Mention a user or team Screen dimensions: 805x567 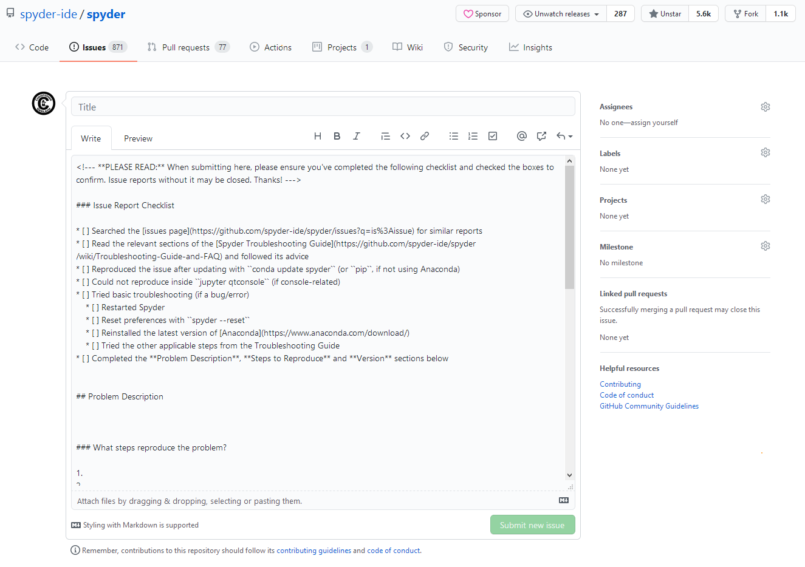point(522,136)
